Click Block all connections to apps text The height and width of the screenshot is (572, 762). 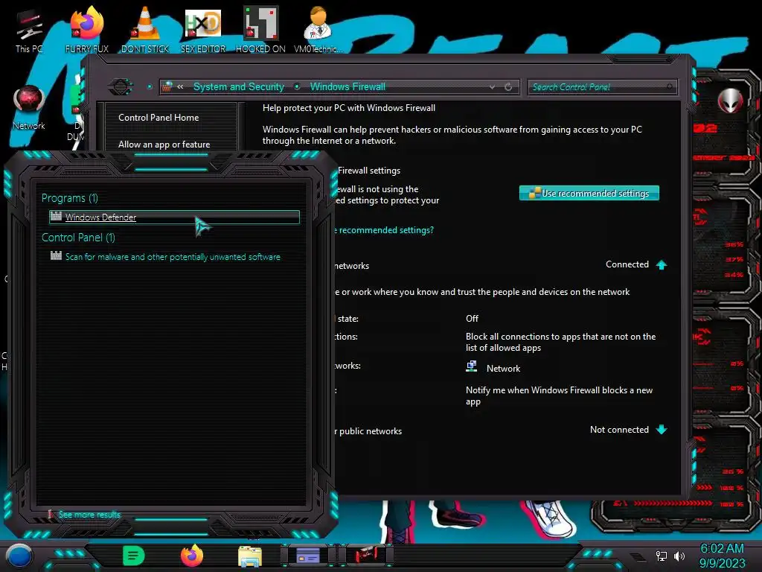[560, 342]
